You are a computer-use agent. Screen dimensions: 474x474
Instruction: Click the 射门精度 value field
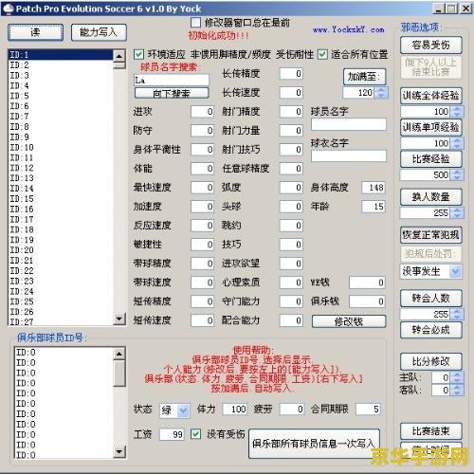coord(291,112)
